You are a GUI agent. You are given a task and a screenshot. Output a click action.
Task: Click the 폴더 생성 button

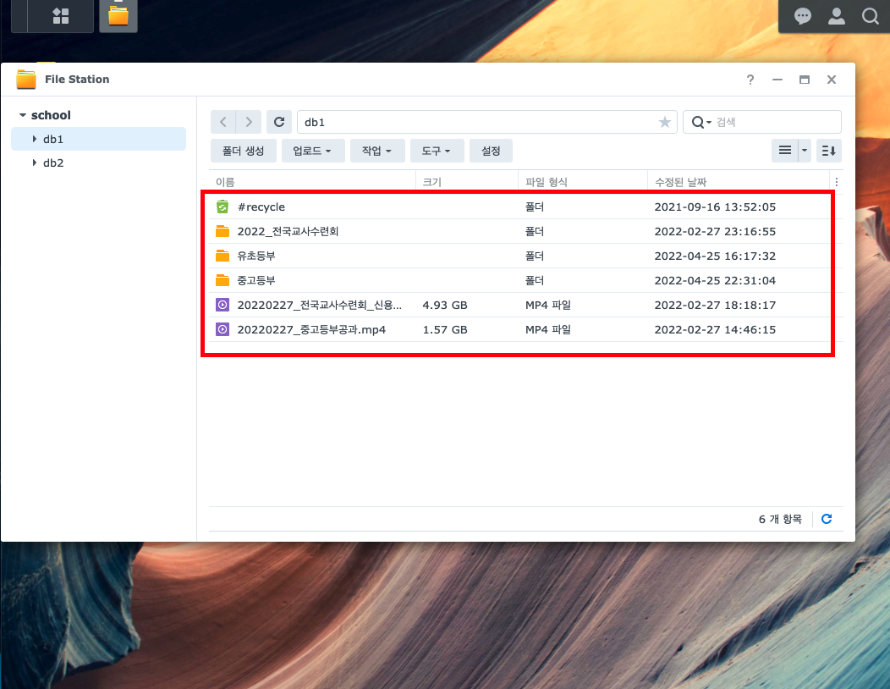[244, 151]
